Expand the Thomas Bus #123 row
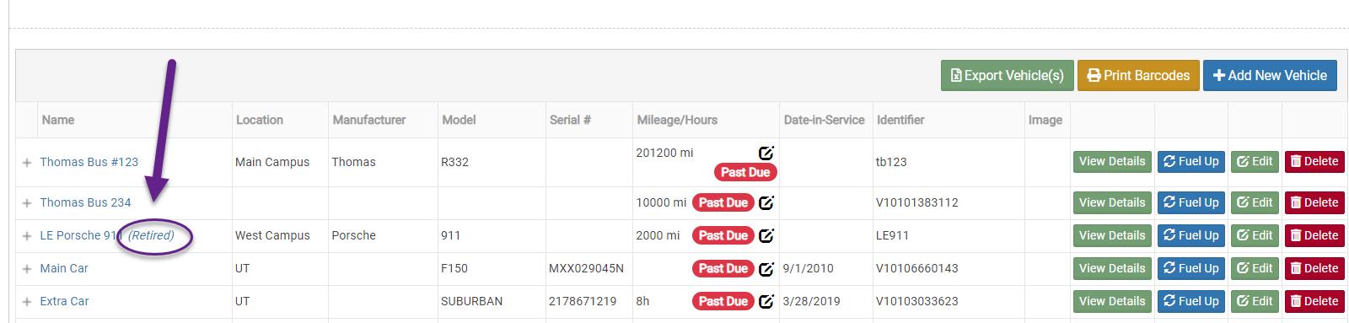 [x=27, y=163]
